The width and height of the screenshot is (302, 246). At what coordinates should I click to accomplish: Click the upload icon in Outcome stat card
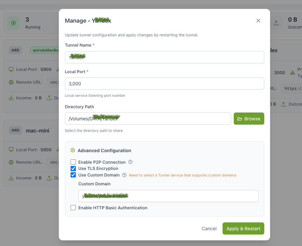click(276, 23)
